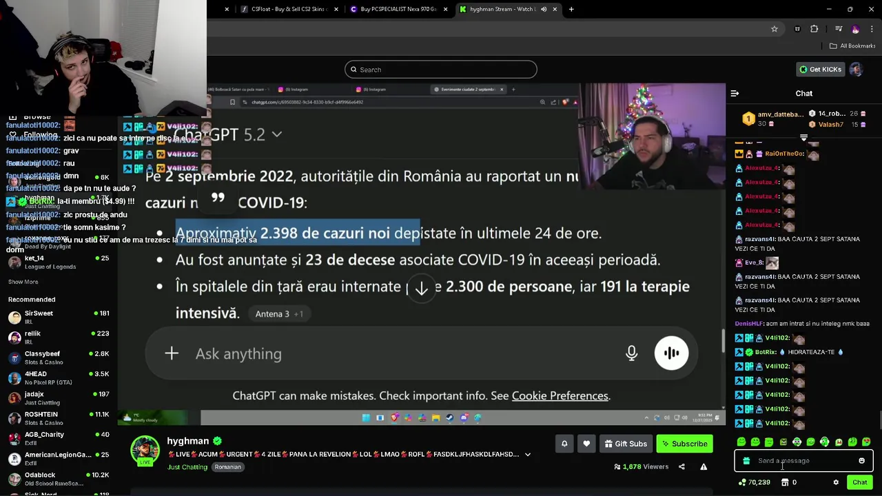Open All Bookmarks folder
The image size is (882, 496).
(852, 46)
